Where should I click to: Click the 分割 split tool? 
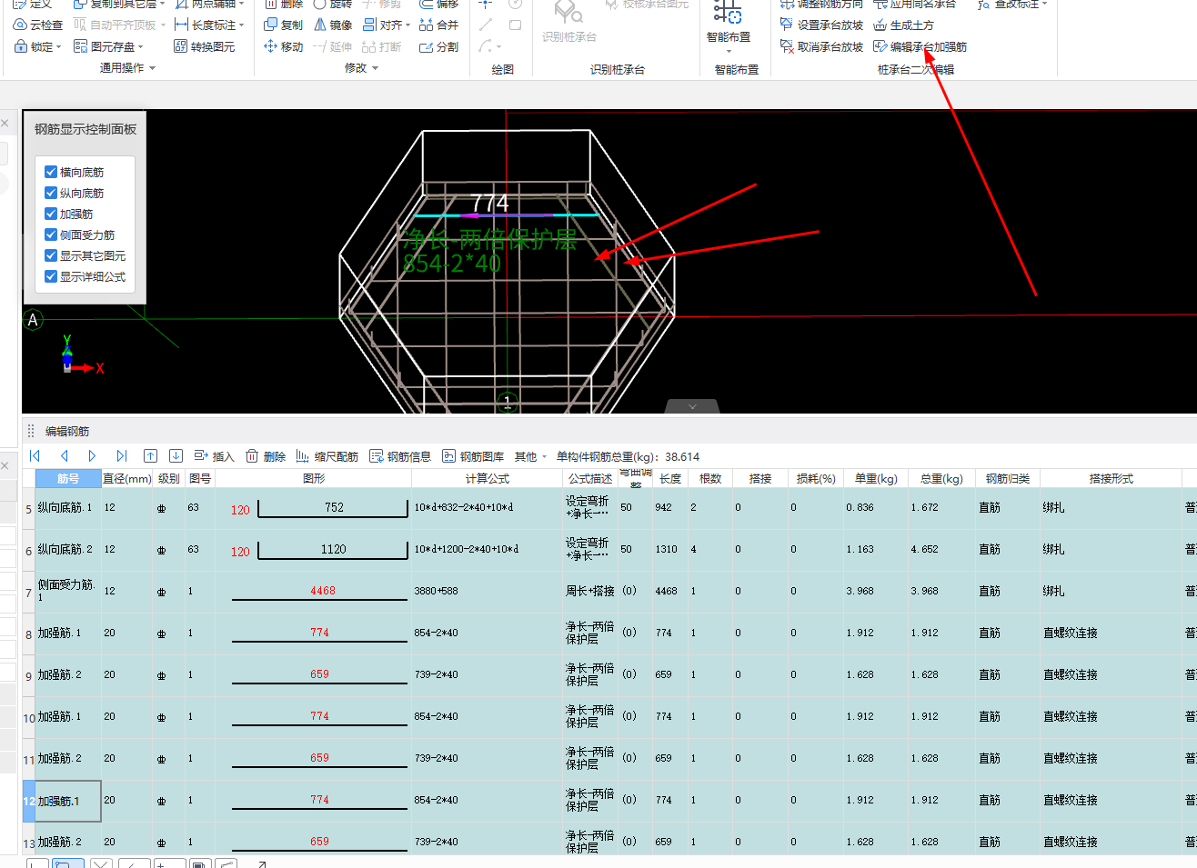click(438, 46)
